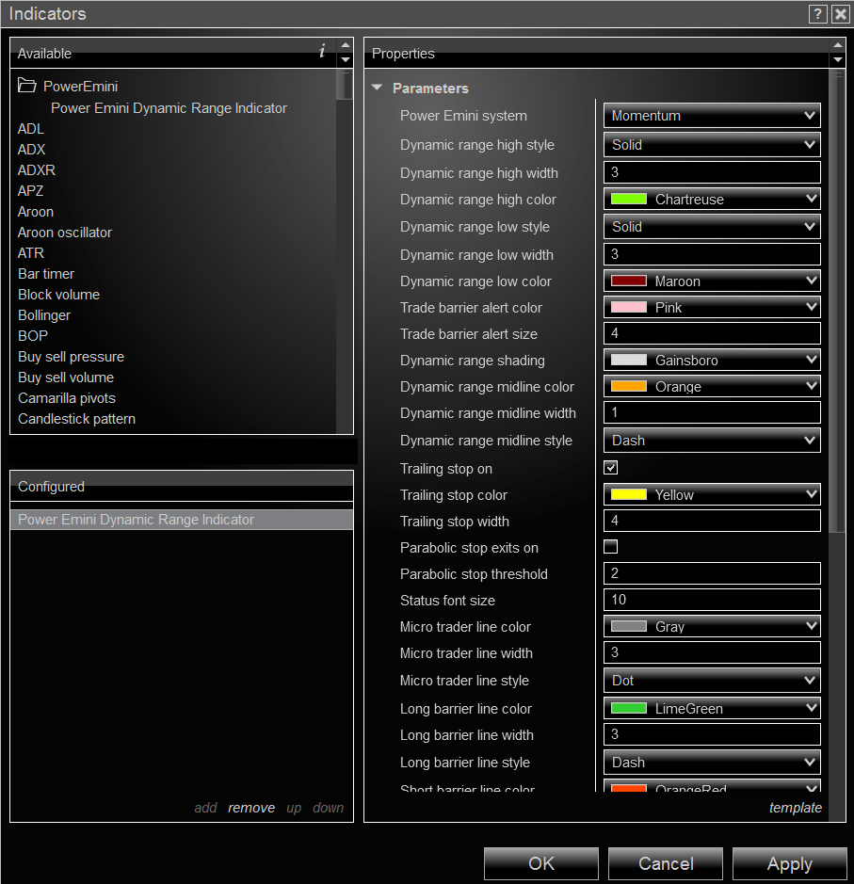Select Buy sell pressure indicator
The width and height of the screenshot is (854, 884).
point(71,356)
